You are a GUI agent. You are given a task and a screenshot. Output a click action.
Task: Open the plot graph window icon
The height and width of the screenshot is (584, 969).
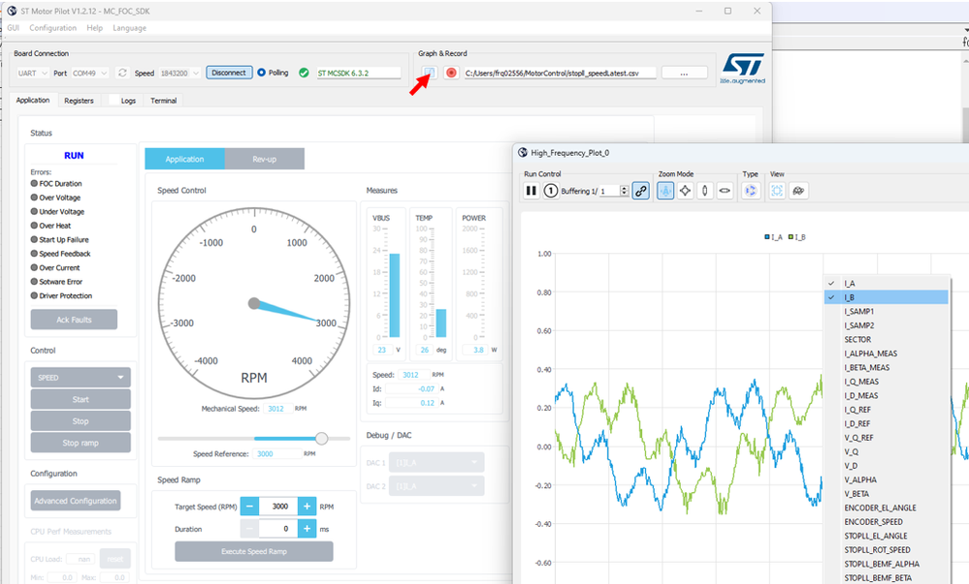430,73
